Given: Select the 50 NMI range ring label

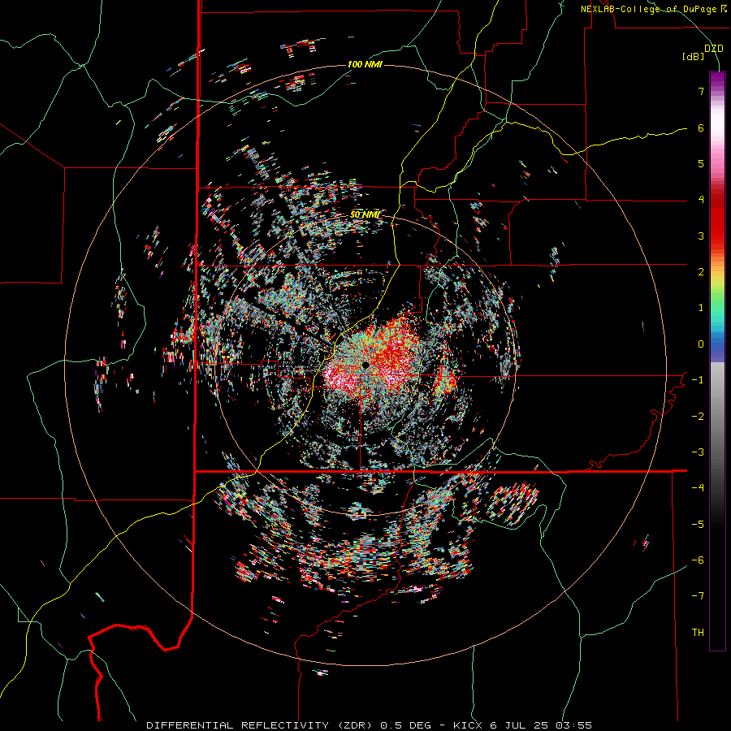Looking at the screenshot, I should click(x=365, y=214).
